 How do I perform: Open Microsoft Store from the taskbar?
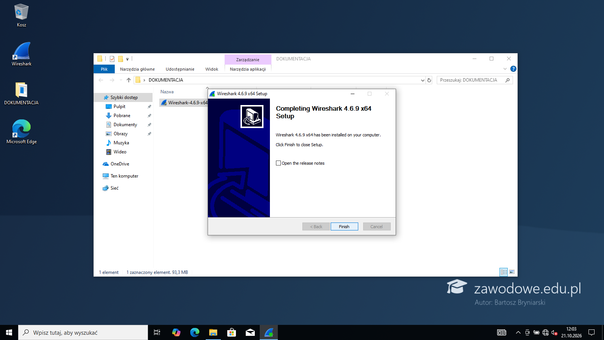[x=231, y=332]
